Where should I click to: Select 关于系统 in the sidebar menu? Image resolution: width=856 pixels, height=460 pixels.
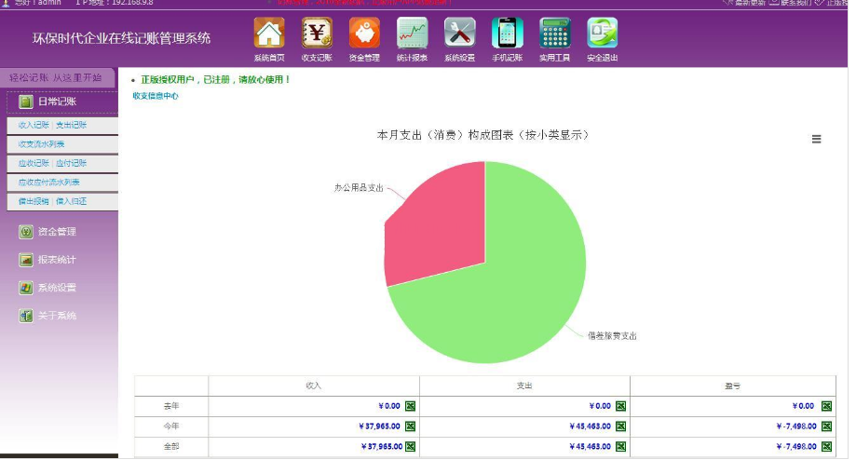coord(57,316)
